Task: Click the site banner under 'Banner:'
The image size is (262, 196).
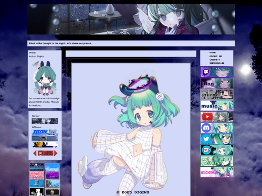Action: click(45, 121)
